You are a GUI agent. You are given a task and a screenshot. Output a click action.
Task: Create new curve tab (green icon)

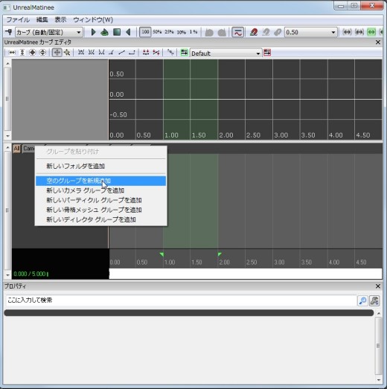tap(184, 52)
